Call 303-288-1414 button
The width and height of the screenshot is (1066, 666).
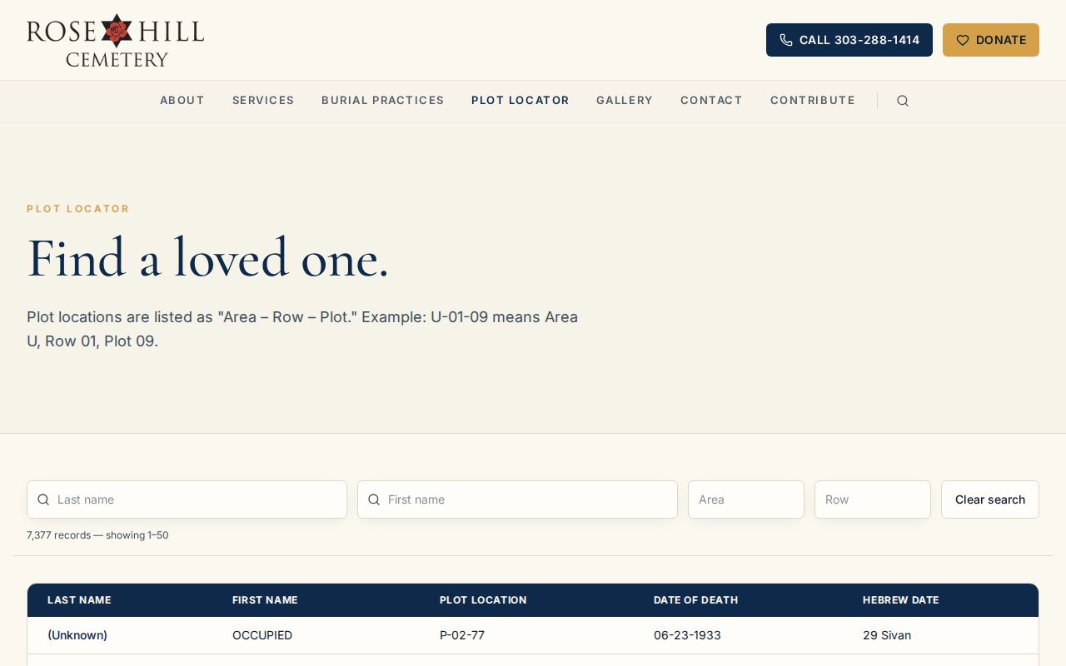click(x=849, y=40)
